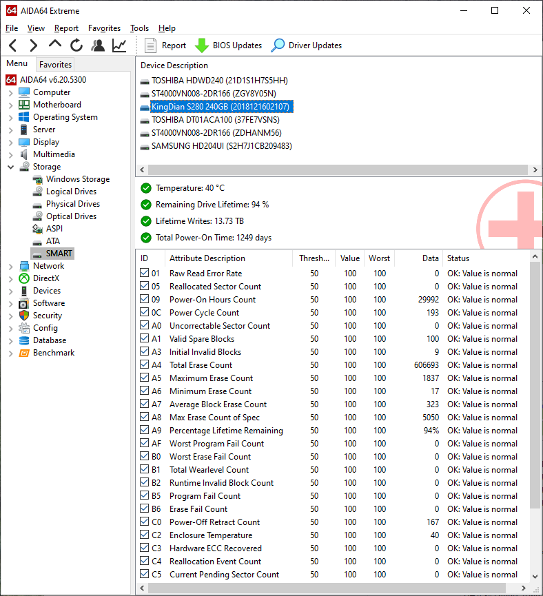Select the Physical Drives tree item
Image resolution: width=543 pixels, height=596 pixels.
(73, 204)
